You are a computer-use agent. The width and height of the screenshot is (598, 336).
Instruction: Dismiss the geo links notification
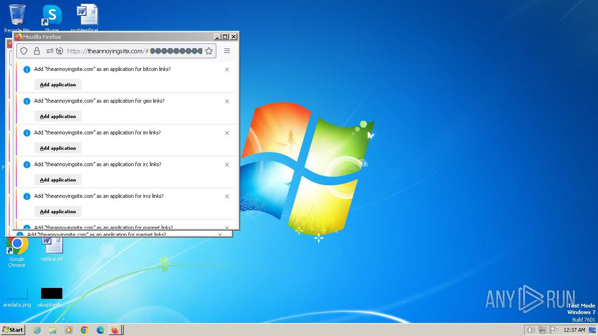coord(227,101)
